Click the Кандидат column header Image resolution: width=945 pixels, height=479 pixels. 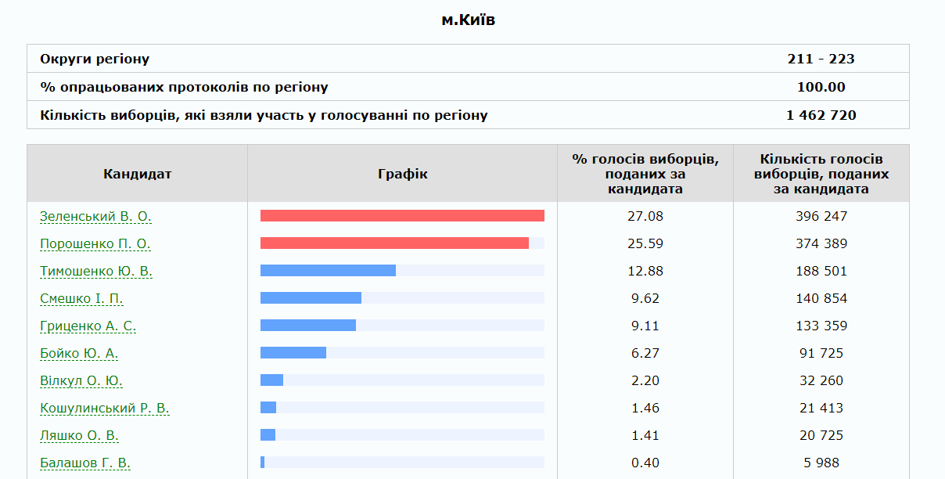[x=137, y=174]
